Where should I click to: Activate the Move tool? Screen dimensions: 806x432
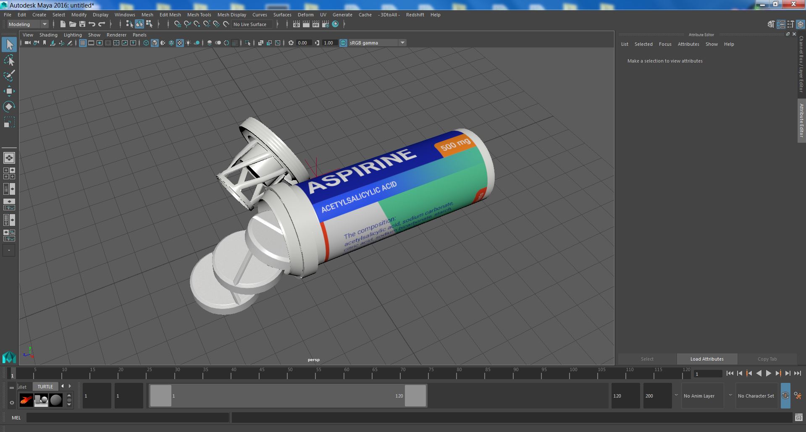pyautogui.click(x=9, y=91)
